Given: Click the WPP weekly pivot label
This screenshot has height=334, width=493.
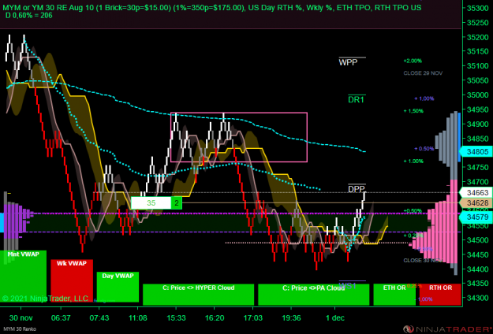Looking at the screenshot, I should tap(348, 62).
